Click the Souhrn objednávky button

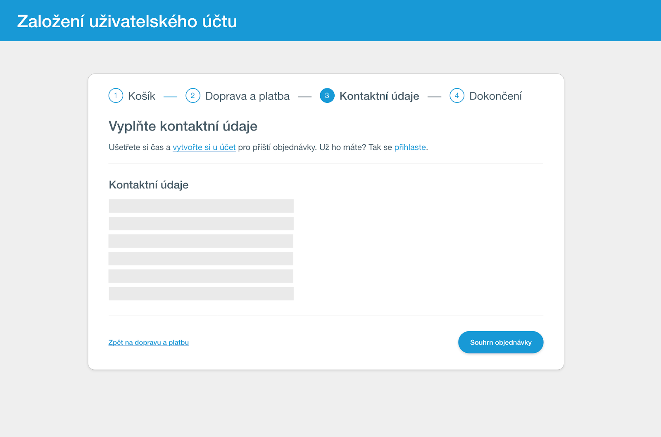coord(501,342)
